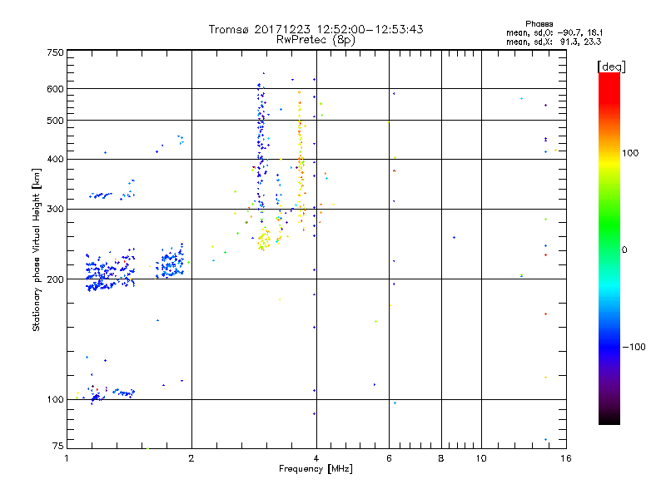Image resolution: width=666 pixels, height=499 pixels.
Task: Click the y-axis tick label '600'
Action: tap(55, 89)
